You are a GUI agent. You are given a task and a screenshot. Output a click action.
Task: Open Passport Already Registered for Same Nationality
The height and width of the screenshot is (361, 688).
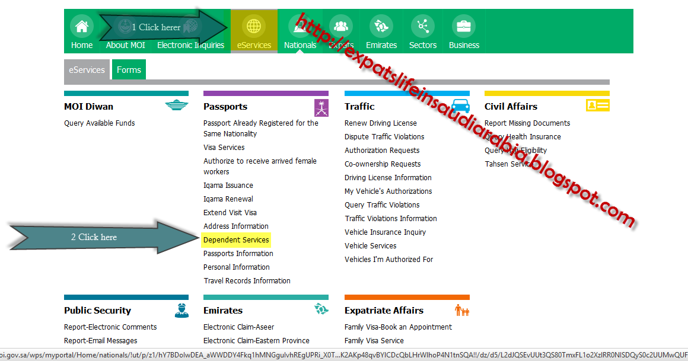click(x=260, y=129)
